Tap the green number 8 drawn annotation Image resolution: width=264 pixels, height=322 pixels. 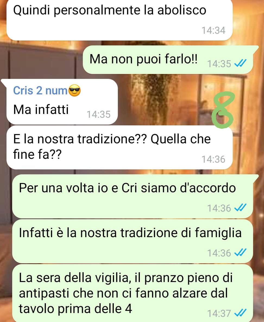(x=223, y=110)
